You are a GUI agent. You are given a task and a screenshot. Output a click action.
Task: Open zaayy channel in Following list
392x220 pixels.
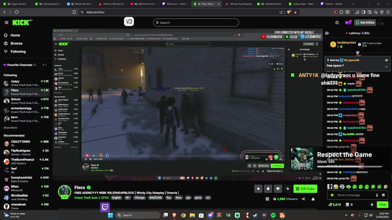pos(26,83)
